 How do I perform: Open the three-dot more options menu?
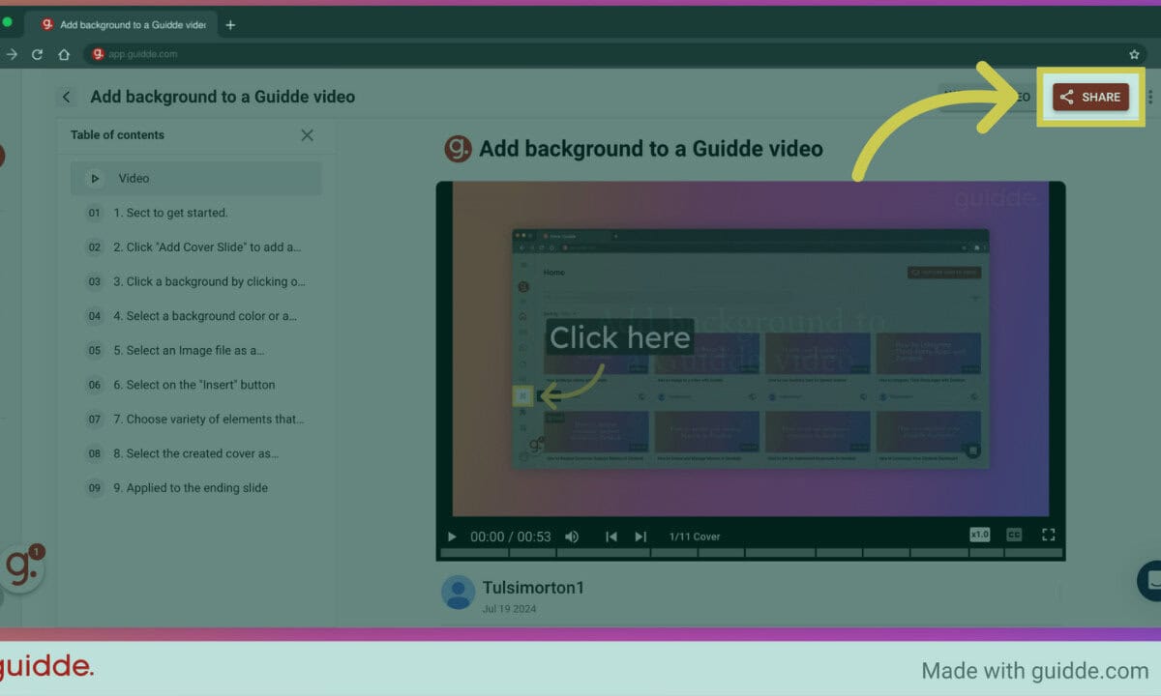pyautogui.click(x=1150, y=97)
